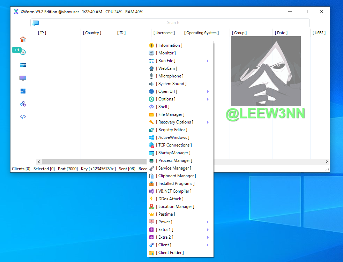Click the Home icon in the left sidebar

(x=23, y=39)
